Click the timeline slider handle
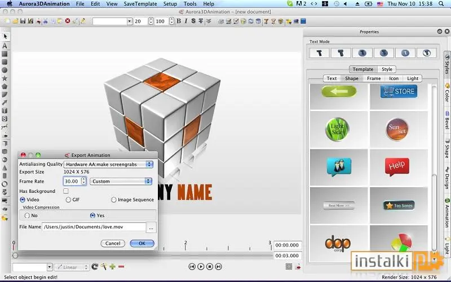The image size is (451, 282). 15,255
